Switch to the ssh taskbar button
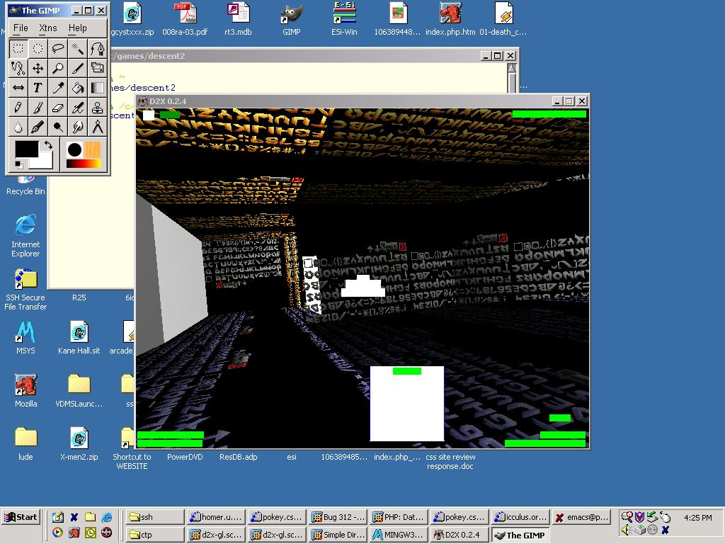 click(x=154, y=517)
